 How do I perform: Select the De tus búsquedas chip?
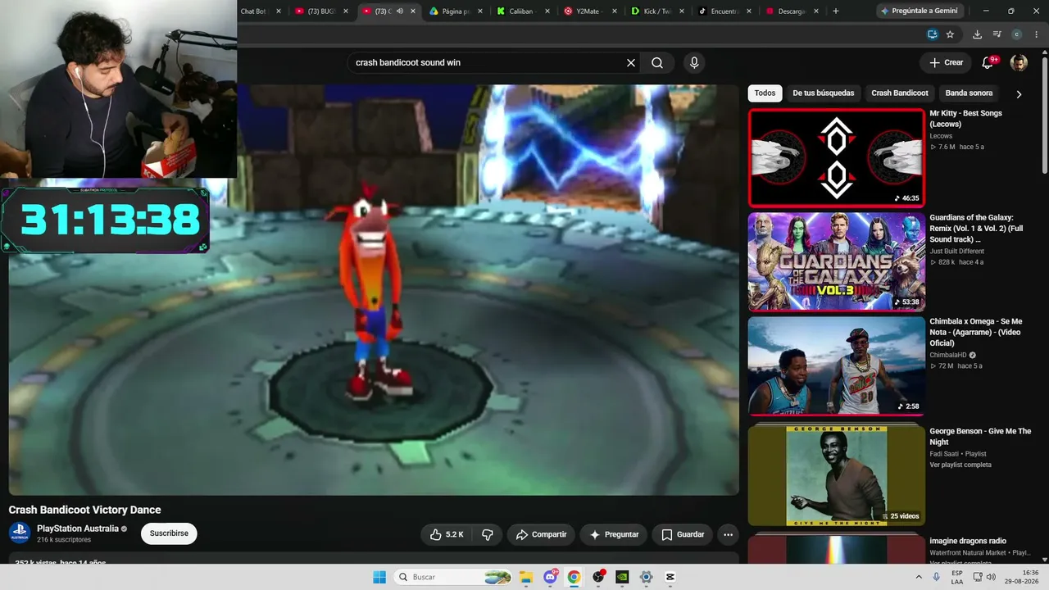pyautogui.click(x=824, y=93)
